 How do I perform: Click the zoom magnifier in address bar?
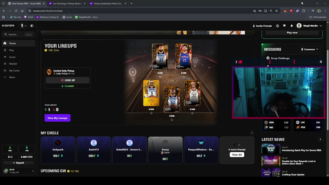click(x=271, y=11)
